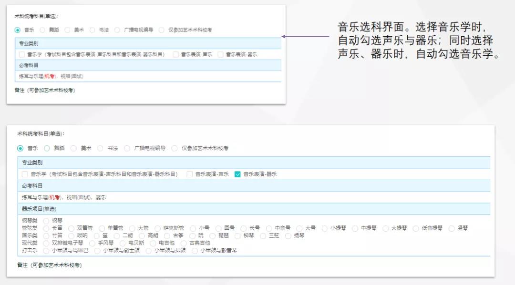Choose 电贝斯 instrument radio button
Screen dimensions: 515x285
tap(122, 243)
